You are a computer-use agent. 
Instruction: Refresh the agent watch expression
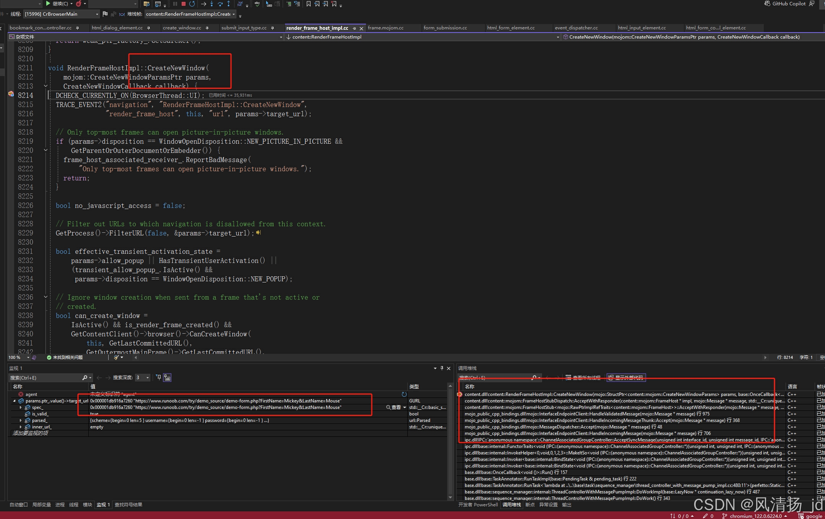tap(404, 394)
